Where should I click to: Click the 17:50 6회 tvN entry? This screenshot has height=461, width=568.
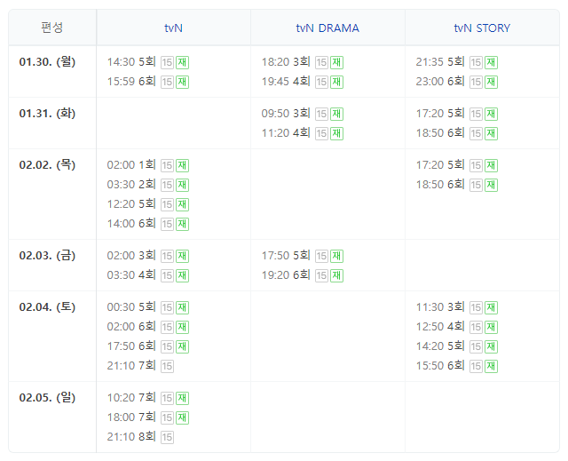131,346
